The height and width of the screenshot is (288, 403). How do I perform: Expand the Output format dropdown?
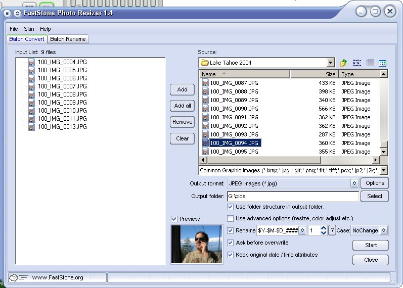click(x=354, y=183)
